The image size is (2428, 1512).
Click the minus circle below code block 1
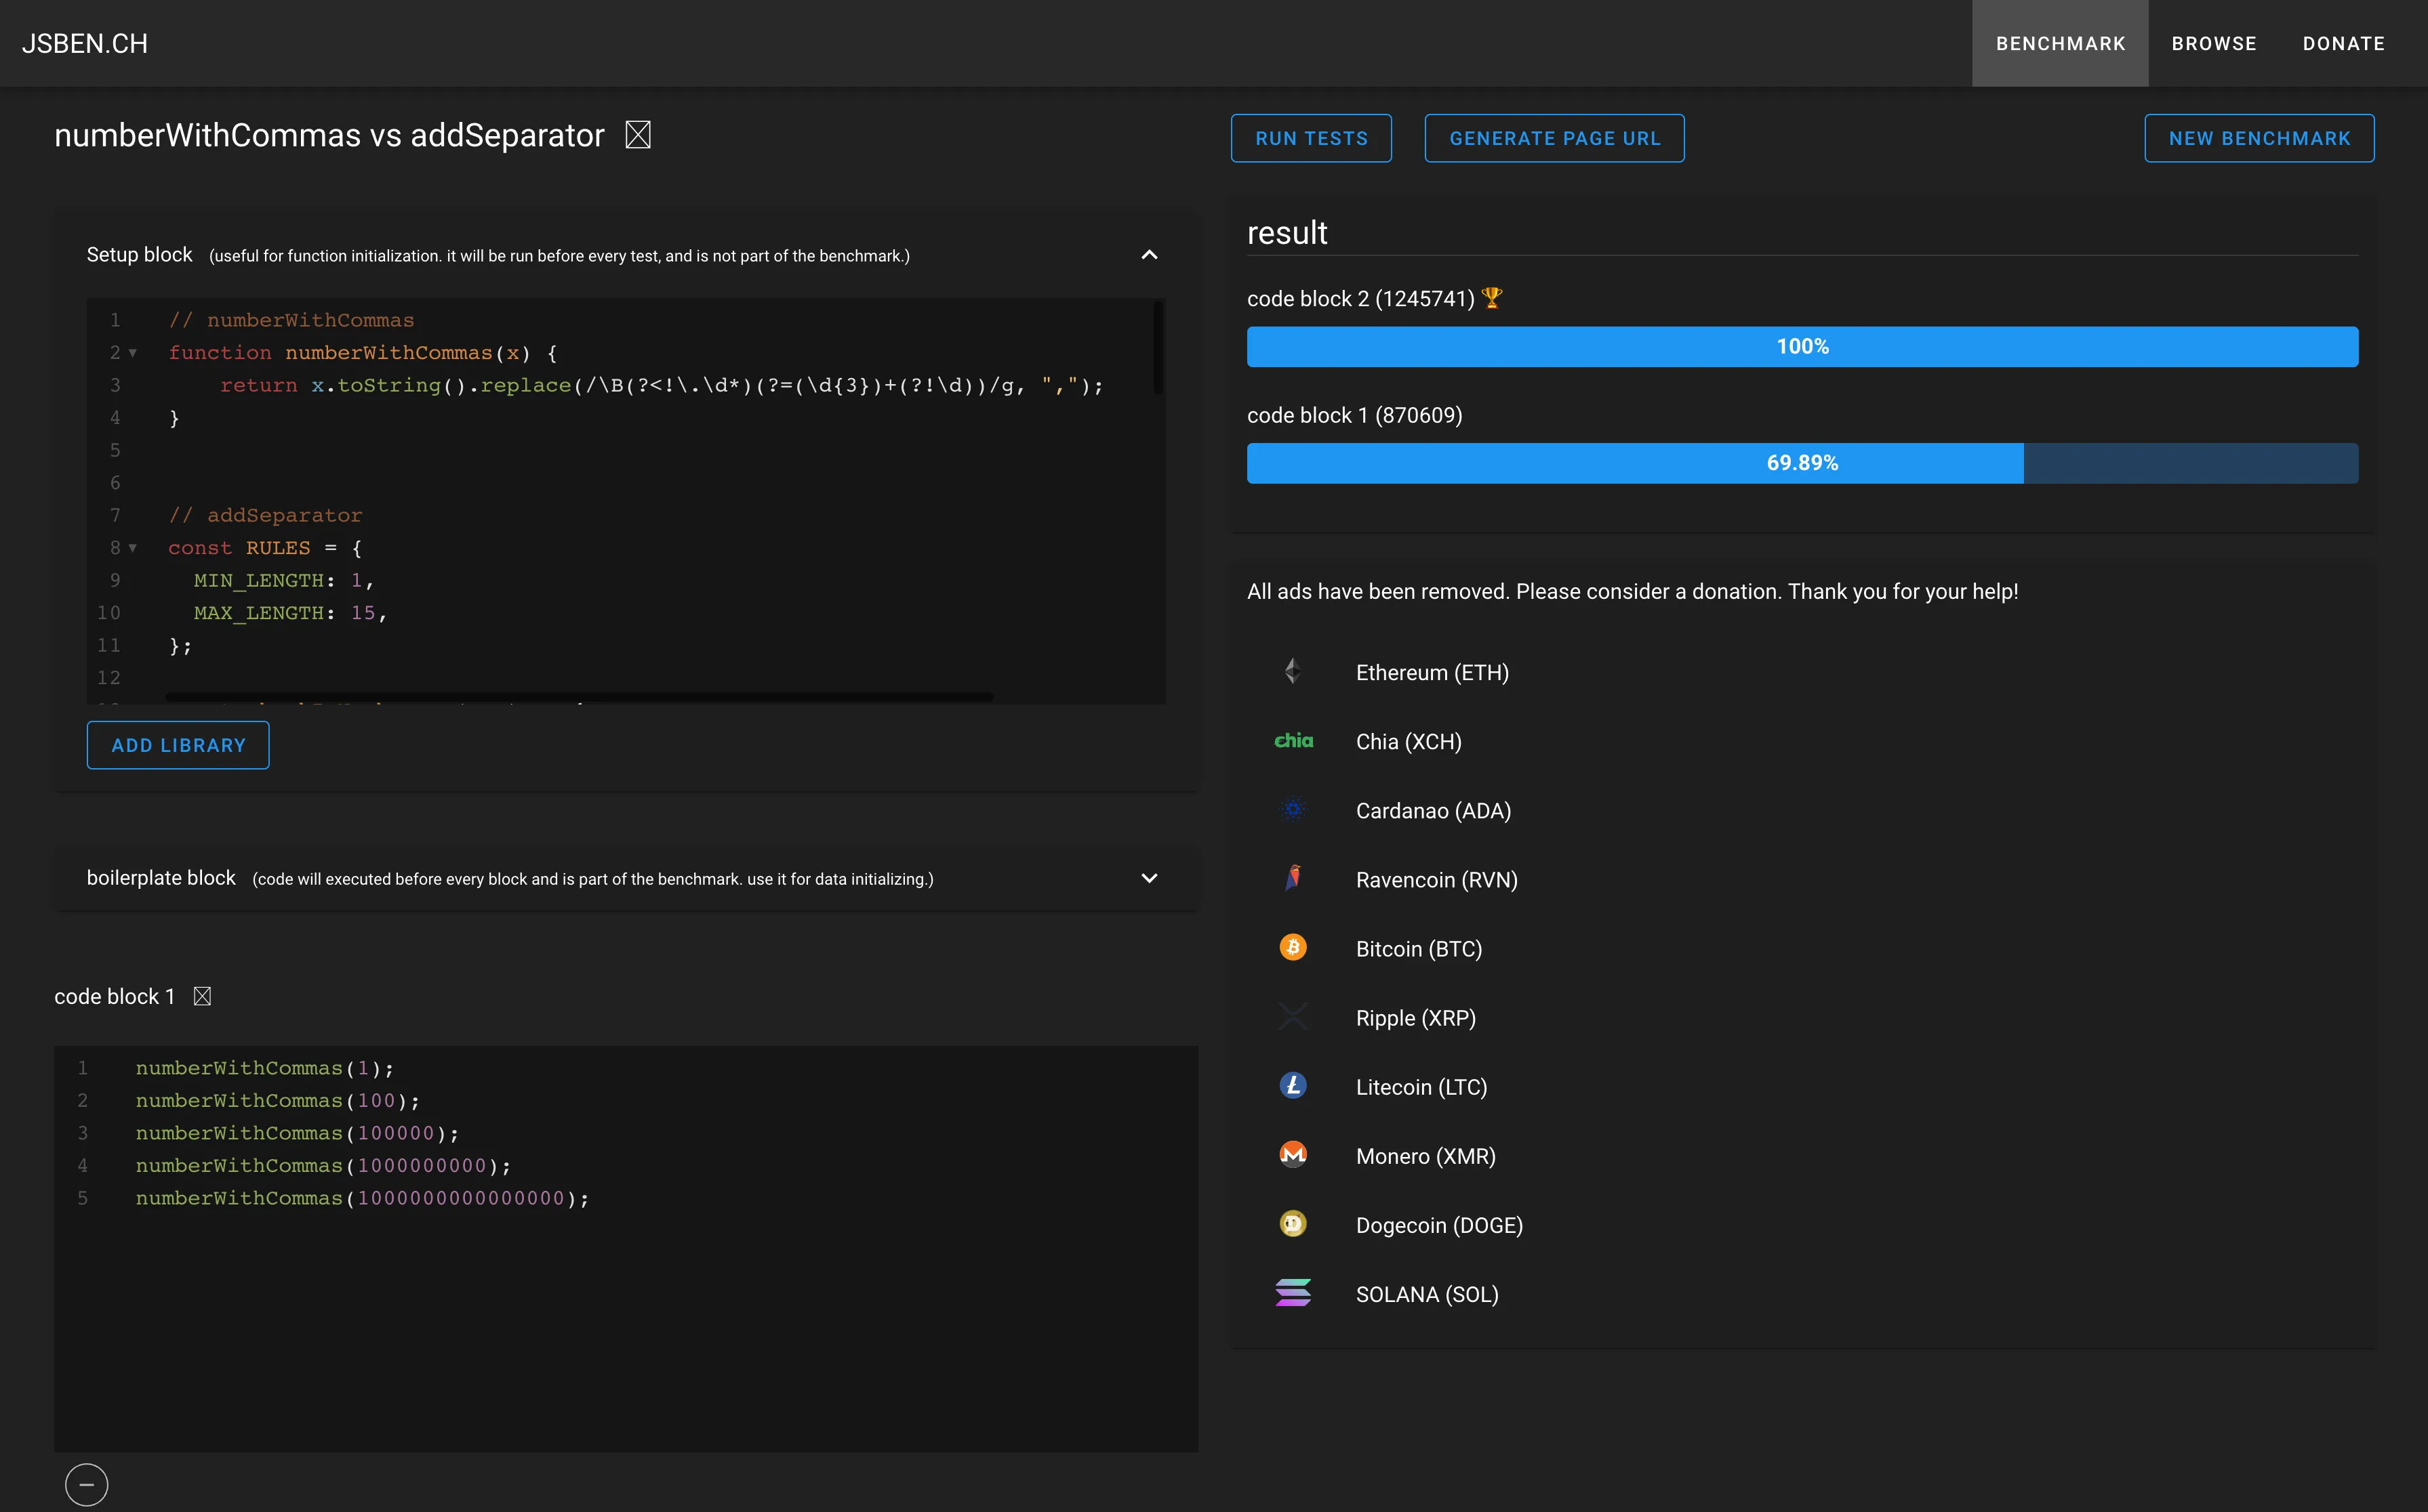87,1484
